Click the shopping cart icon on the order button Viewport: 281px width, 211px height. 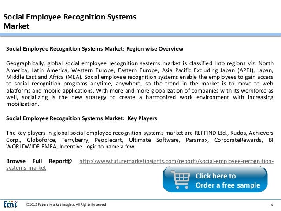point(181,179)
